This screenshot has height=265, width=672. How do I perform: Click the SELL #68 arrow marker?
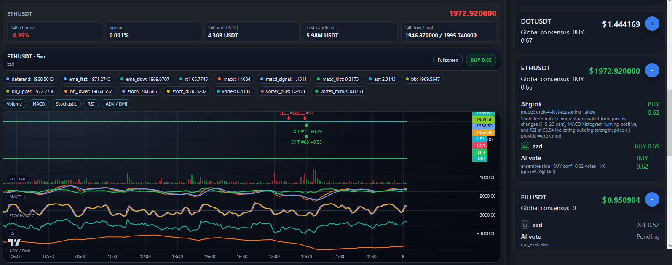click(289, 118)
